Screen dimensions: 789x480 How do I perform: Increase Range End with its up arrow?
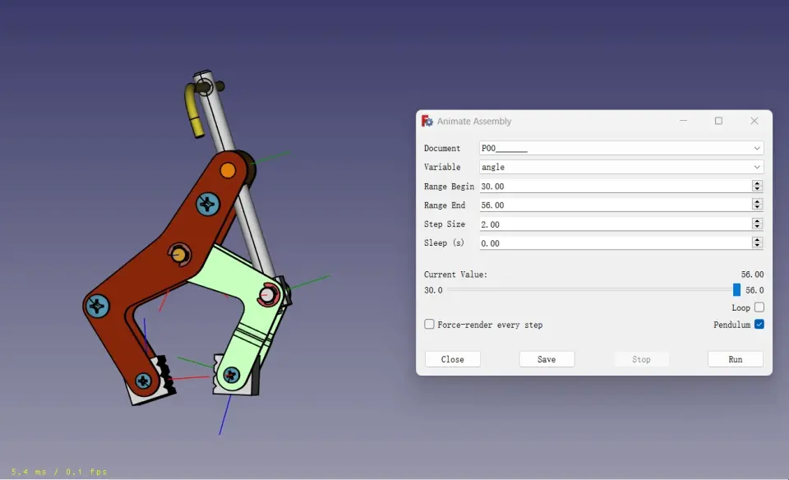pos(757,201)
